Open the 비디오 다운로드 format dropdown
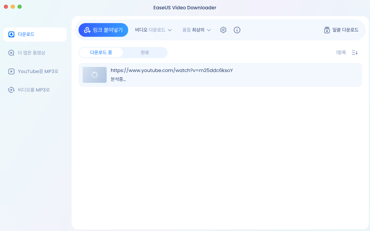 tap(153, 30)
